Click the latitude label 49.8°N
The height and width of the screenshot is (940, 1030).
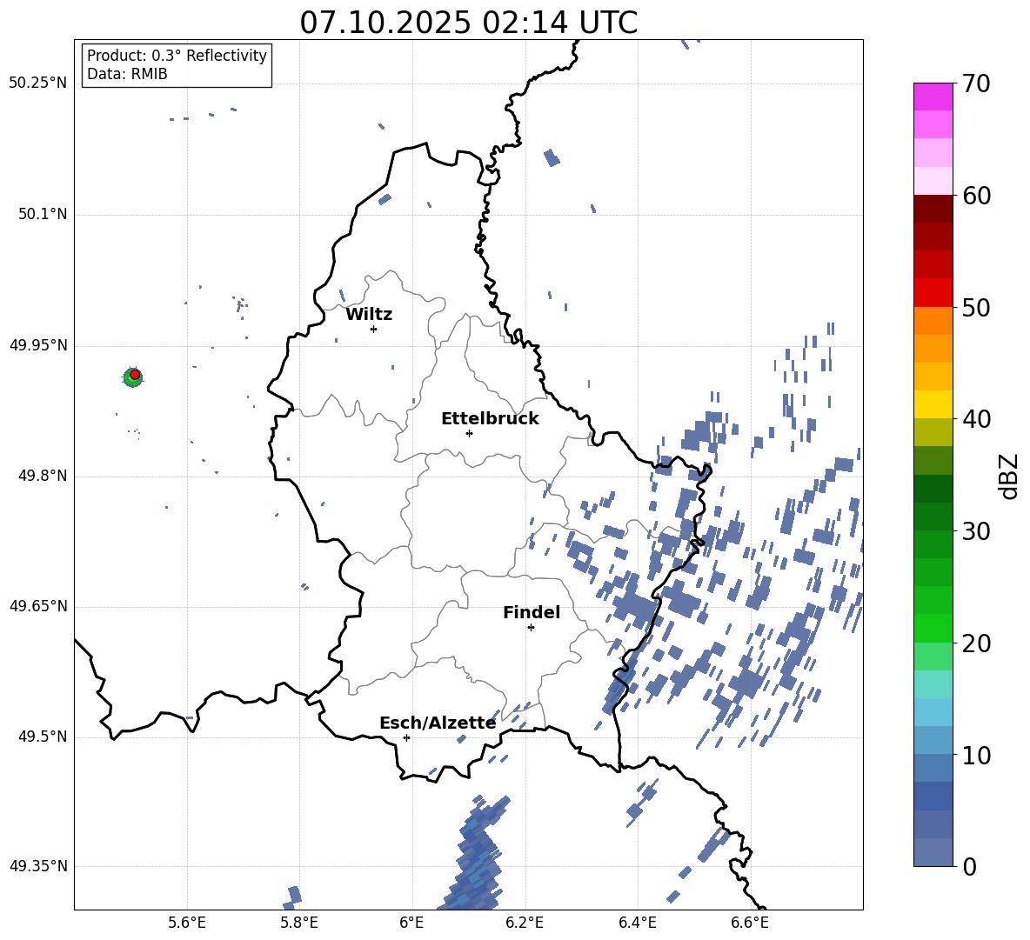pos(43,476)
